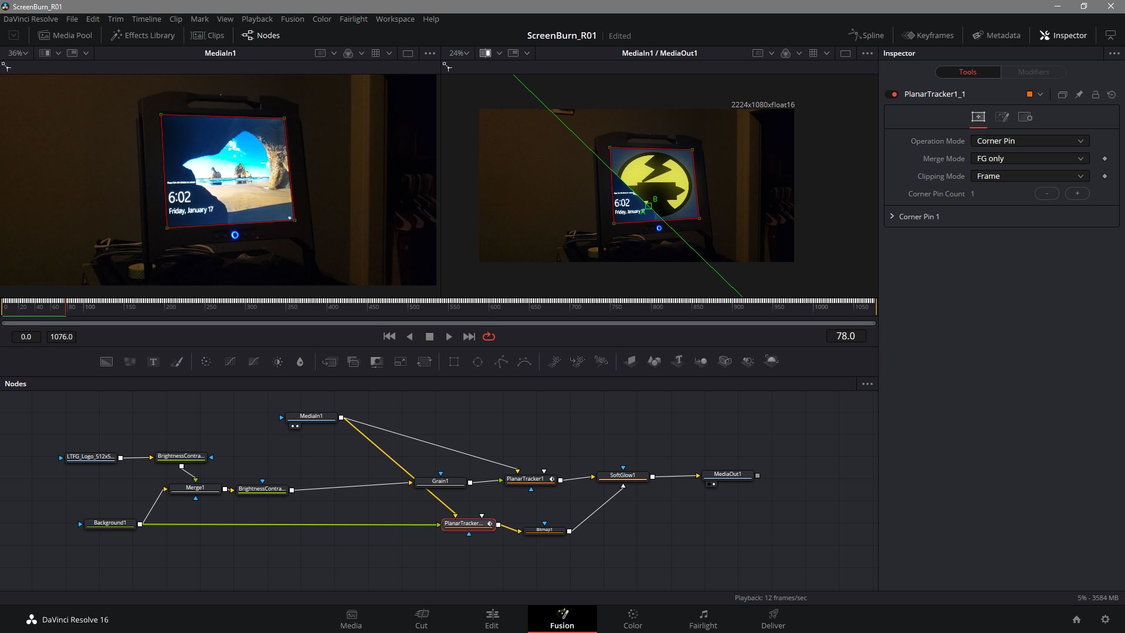The image size is (1125, 633).
Task: Lock the PlanarTracker1_1 tool
Action: [1095, 94]
